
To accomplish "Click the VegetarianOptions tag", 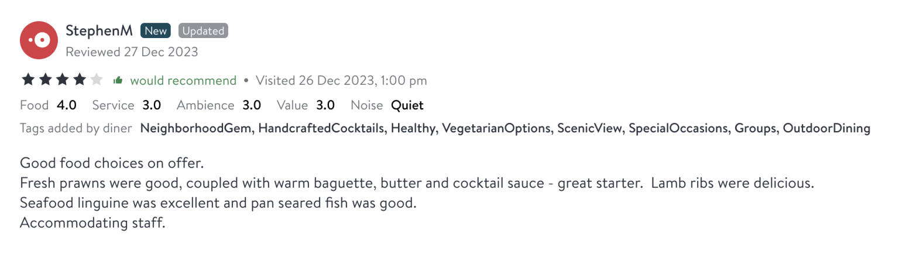I will pos(496,128).
